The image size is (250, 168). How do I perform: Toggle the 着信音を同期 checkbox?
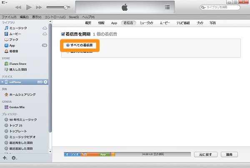click(63, 34)
